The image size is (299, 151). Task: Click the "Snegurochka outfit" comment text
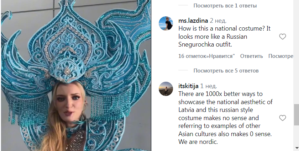205,44
